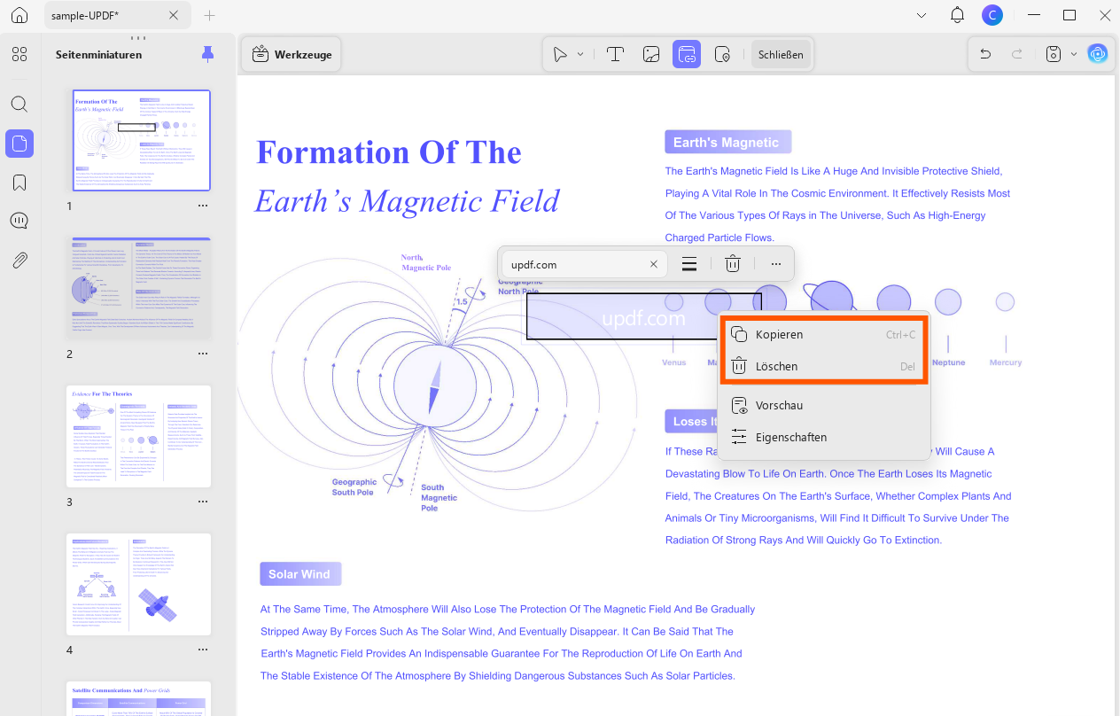Choose Vorschau from context menu

coord(824,405)
